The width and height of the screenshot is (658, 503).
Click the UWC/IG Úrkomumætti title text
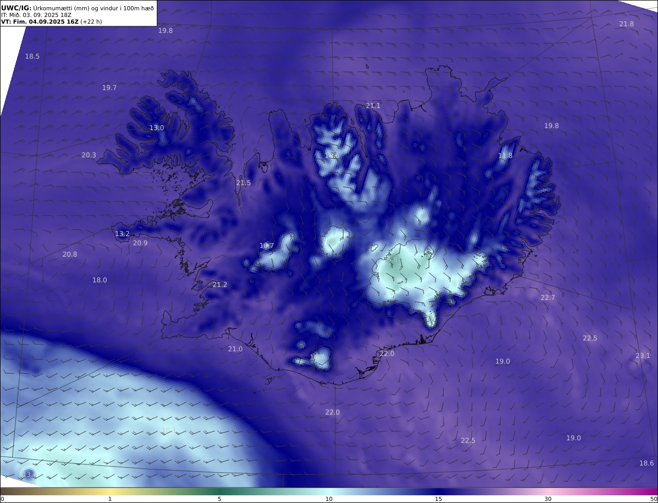pos(78,8)
